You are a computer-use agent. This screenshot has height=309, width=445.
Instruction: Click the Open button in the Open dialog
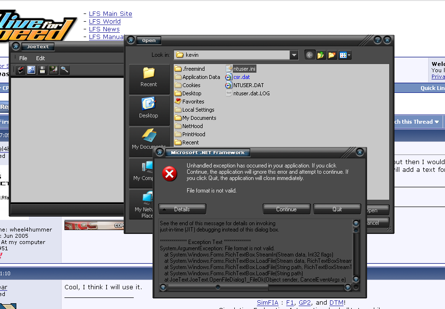click(x=377, y=210)
